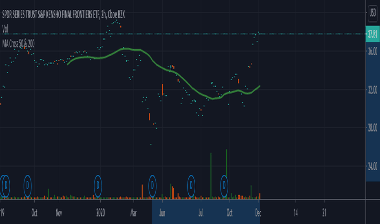Image resolution: width=380 pixels, height=224 pixels.
Task: Select the tall orange candle above Jun
Action: click(162, 90)
